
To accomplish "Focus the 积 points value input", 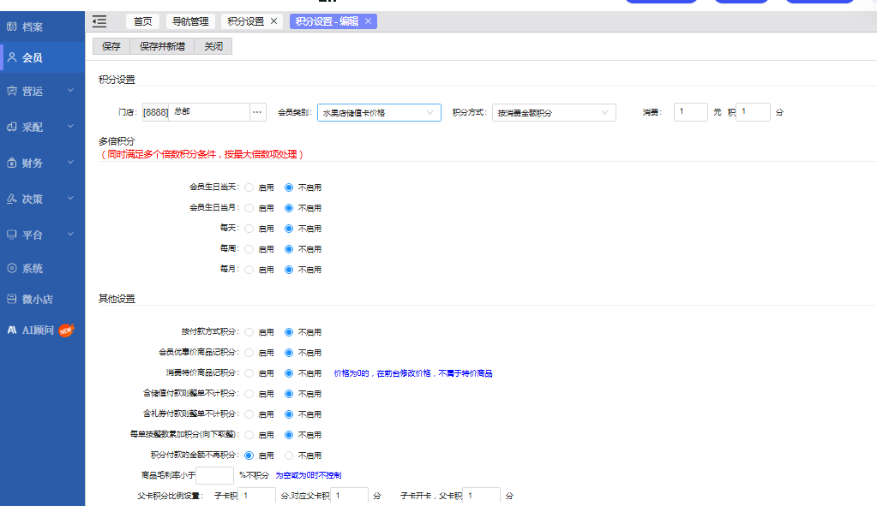I will click(754, 112).
